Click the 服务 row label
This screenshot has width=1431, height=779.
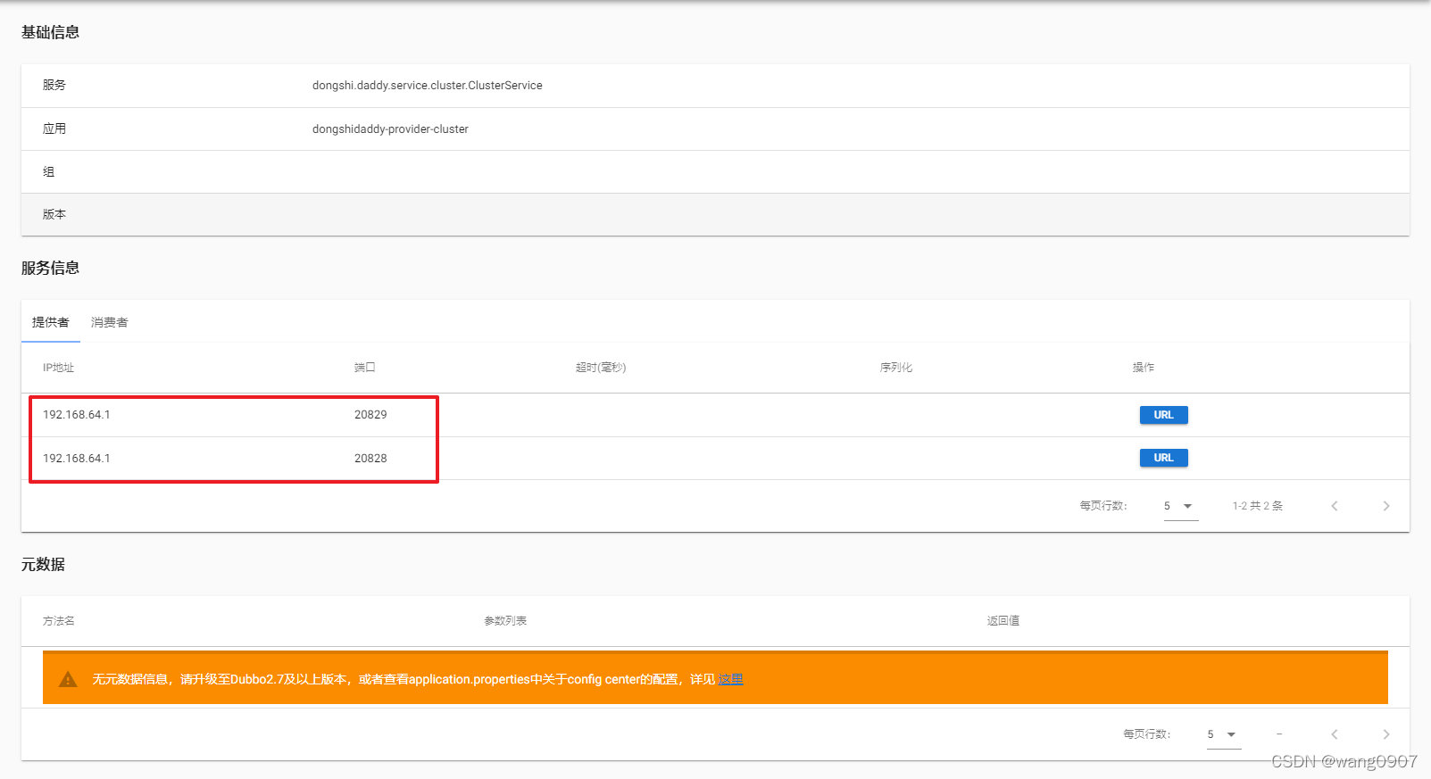tap(54, 86)
